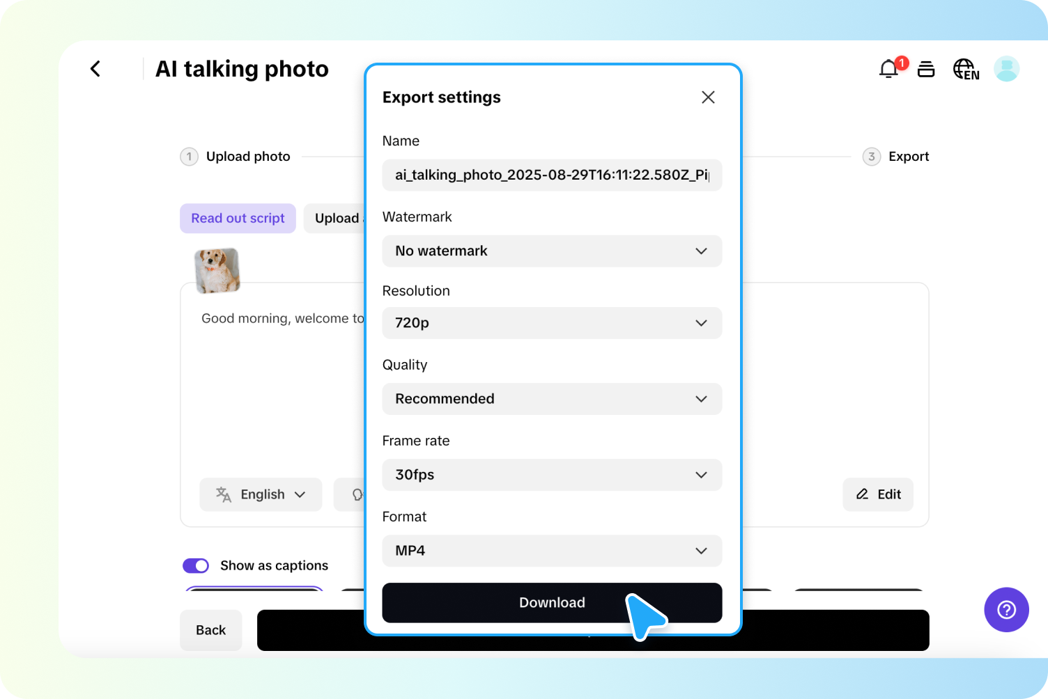The image size is (1048, 699).
Task: Expand the Frame rate 30fps dropdown
Action: [x=552, y=475]
